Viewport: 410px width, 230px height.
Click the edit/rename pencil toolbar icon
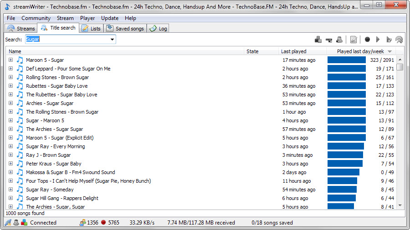[x=354, y=40]
